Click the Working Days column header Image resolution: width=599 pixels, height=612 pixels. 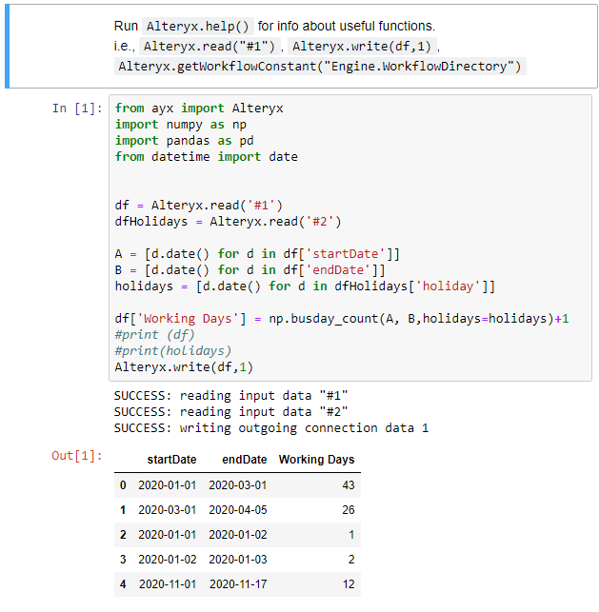tap(317, 460)
